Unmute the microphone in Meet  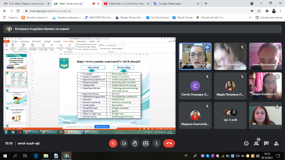(x=113, y=143)
